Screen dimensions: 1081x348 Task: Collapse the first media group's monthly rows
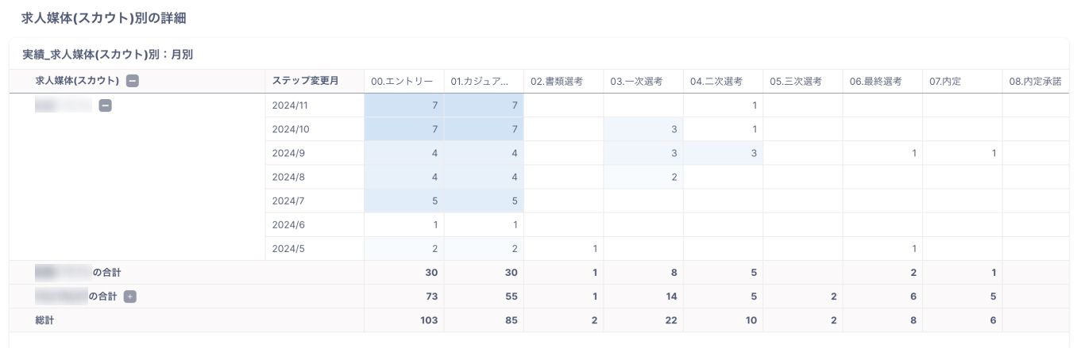pyautogui.click(x=105, y=105)
